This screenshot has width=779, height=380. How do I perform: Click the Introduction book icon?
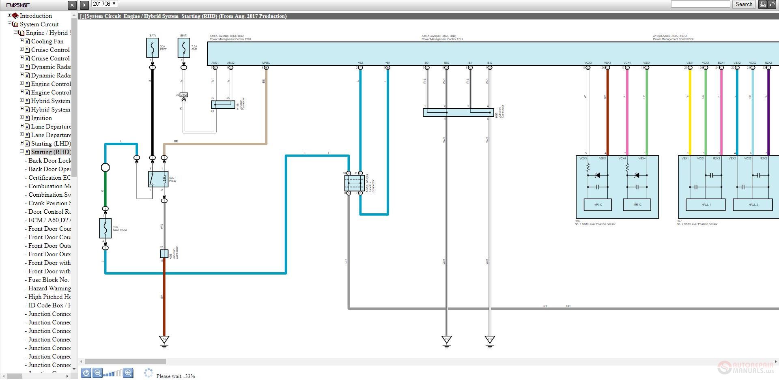pos(15,16)
